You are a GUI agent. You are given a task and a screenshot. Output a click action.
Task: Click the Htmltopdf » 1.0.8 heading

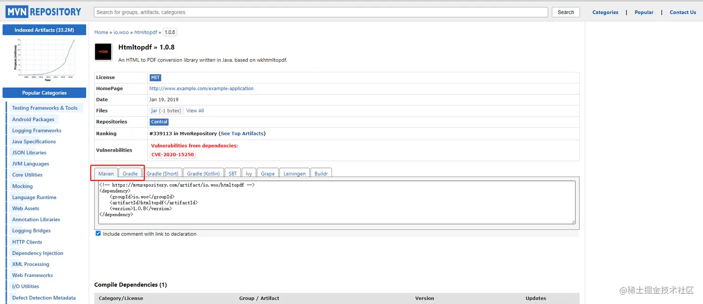(x=146, y=47)
